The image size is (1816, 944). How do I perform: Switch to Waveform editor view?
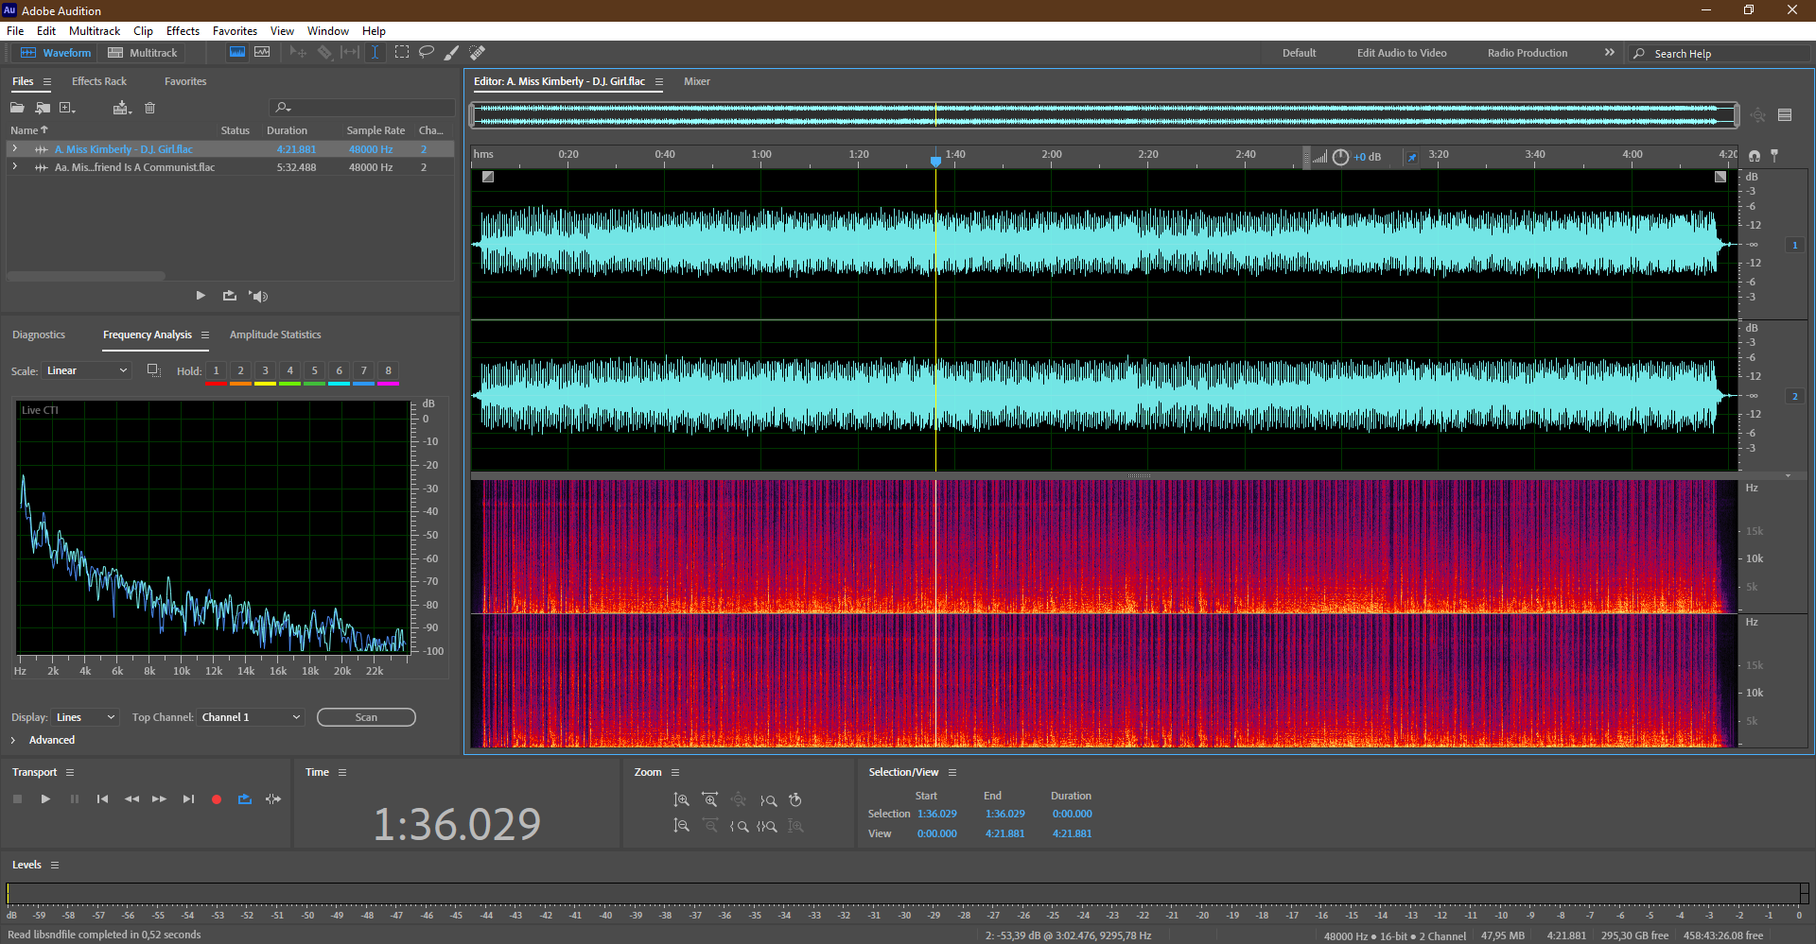[56, 53]
